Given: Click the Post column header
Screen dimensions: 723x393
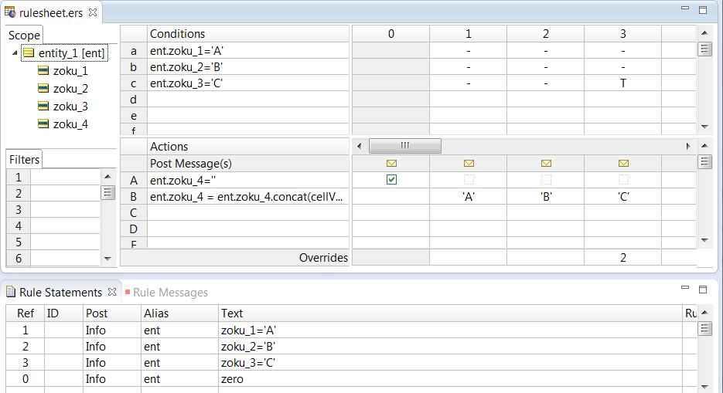Looking at the screenshot, I should coord(111,313).
